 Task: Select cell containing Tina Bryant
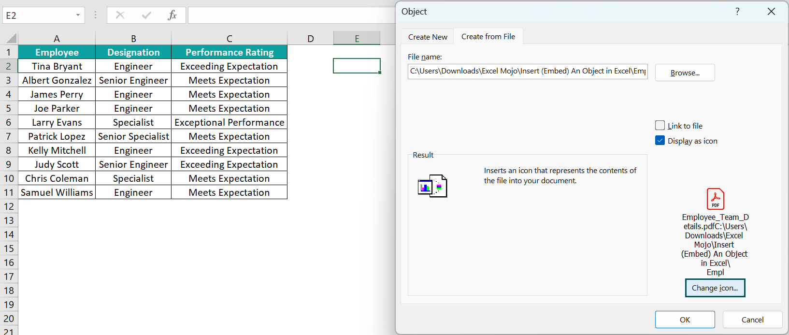tap(57, 66)
